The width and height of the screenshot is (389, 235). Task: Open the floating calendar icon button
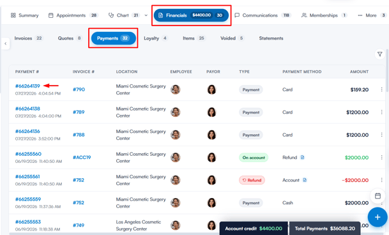click(378, 196)
